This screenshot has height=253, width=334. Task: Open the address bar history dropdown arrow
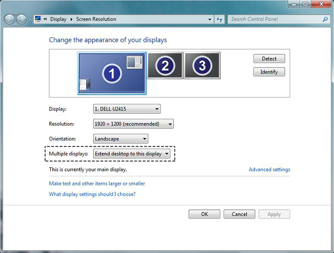click(x=210, y=19)
